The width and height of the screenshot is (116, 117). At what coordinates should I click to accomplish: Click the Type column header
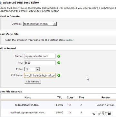82,98
